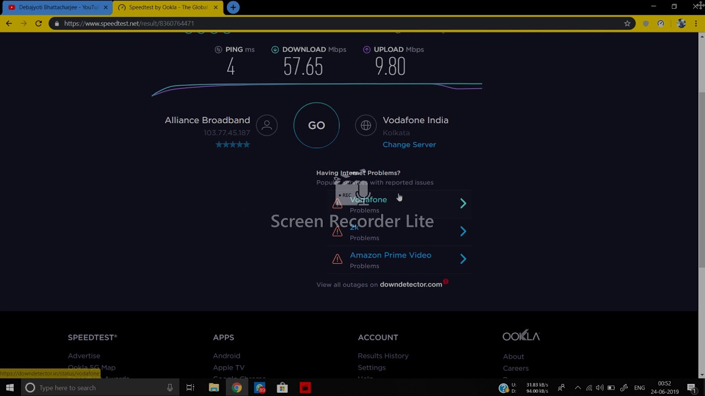Open Ookla About page link
This screenshot has width=705, height=396.
tap(513, 356)
